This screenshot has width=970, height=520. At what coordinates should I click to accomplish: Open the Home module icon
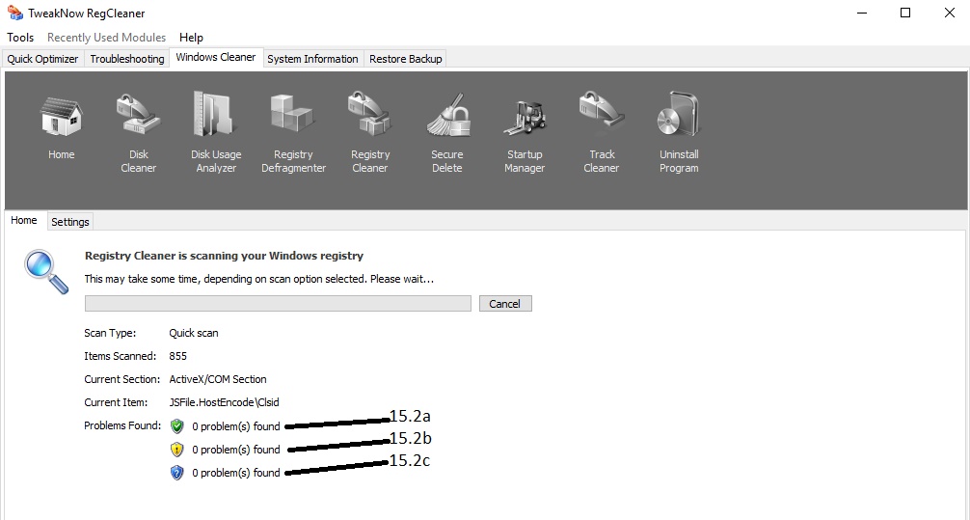62,118
